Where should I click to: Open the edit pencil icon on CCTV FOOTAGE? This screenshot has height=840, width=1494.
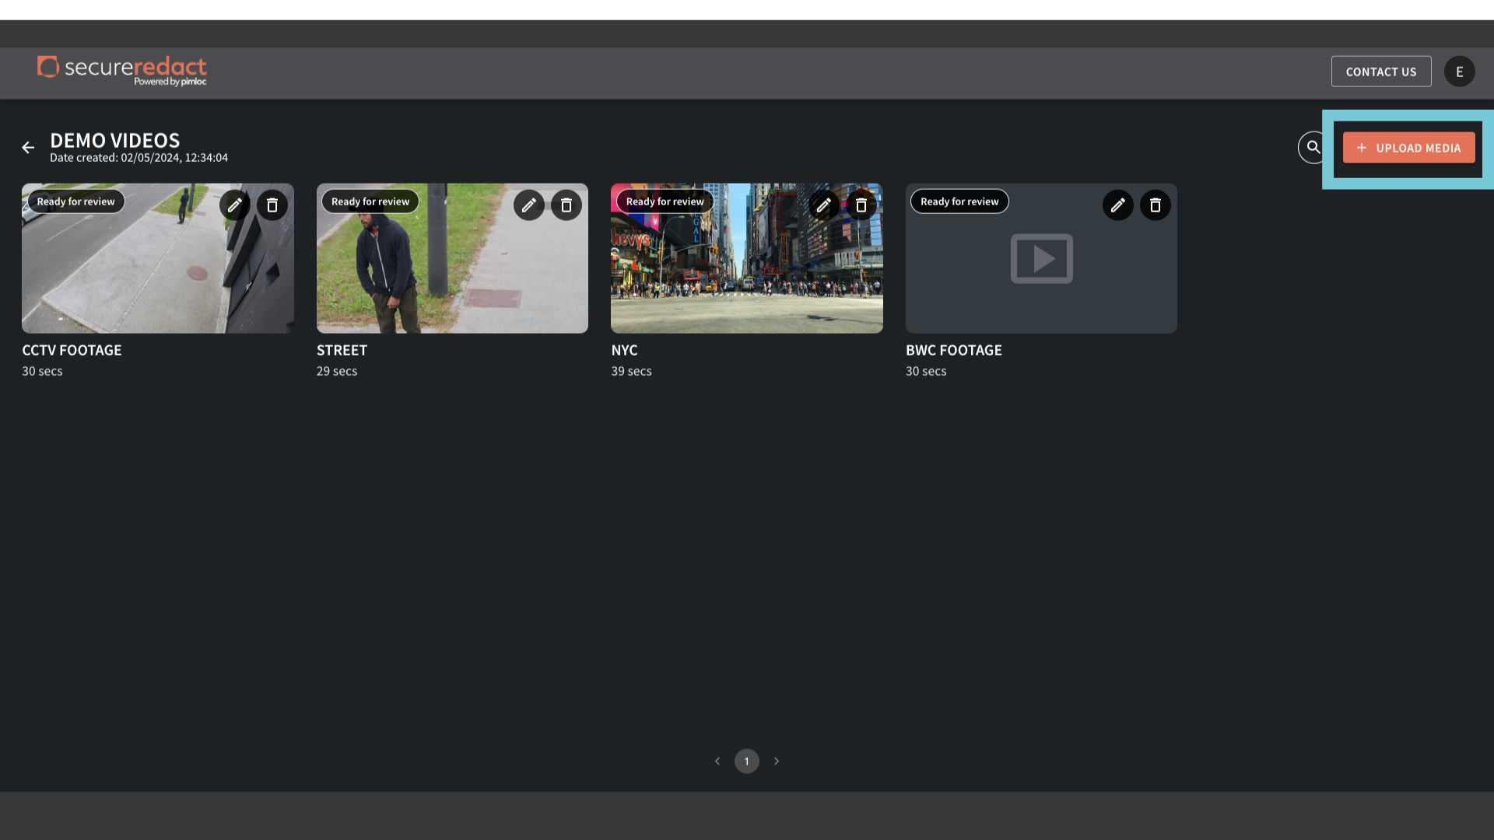(x=234, y=205)
